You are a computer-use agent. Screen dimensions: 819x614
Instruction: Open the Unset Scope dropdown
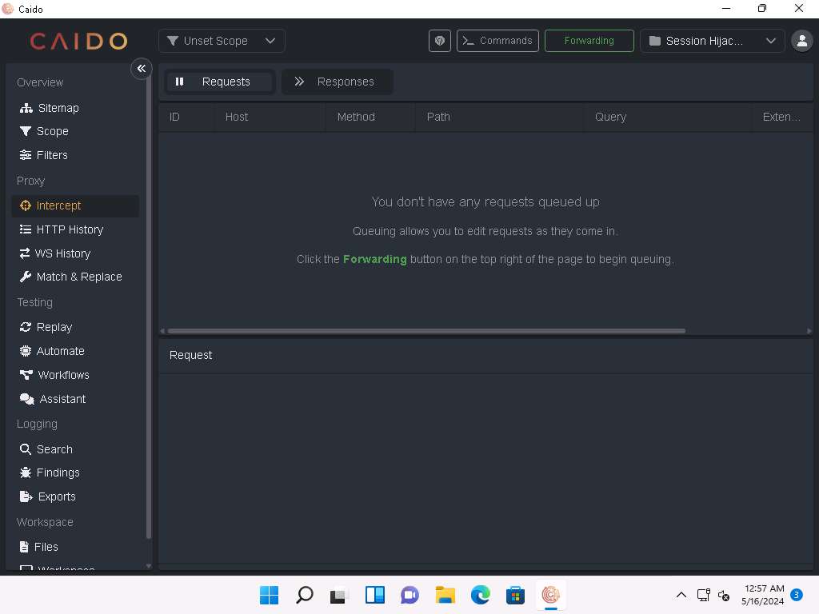(x=222, y=41)
